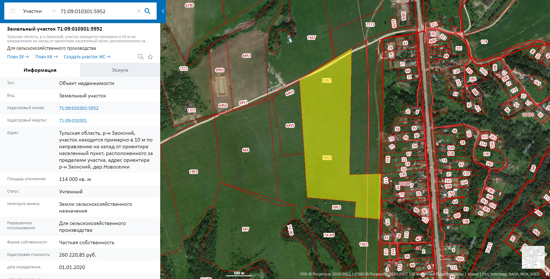
Task: Select map parcel labeled 1562
Action: (363, 244)
